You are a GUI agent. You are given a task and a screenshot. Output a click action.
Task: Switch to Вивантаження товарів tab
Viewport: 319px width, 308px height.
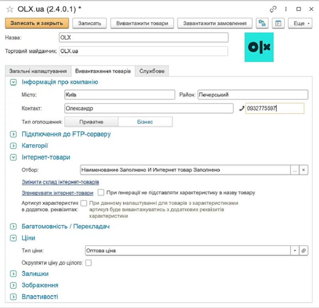103,71
